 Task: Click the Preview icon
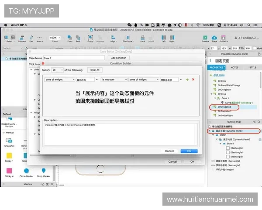pyautogui.click(x=205, y=38)
